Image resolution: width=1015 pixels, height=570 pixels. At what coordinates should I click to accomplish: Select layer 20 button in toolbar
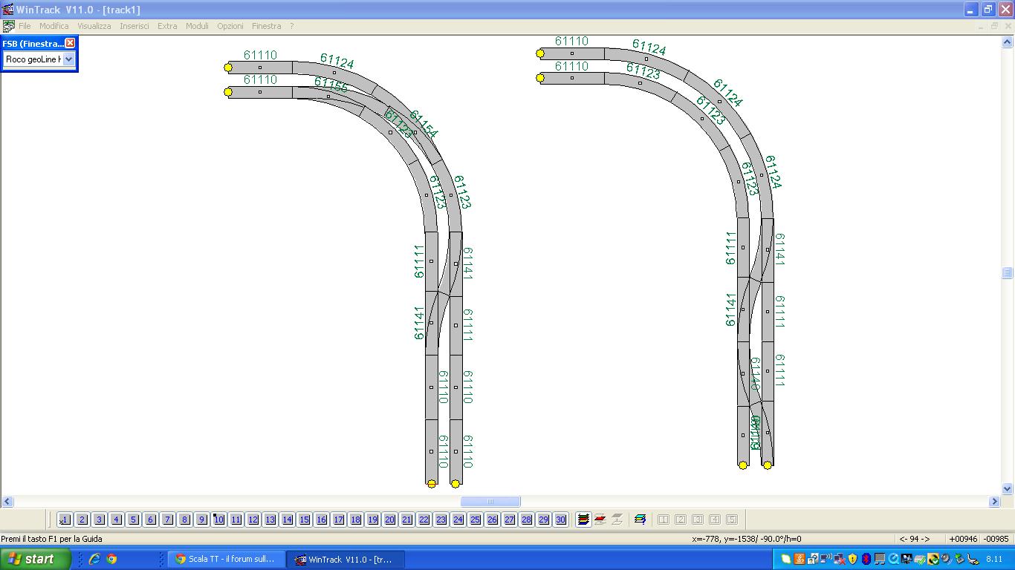click(389, 520)
